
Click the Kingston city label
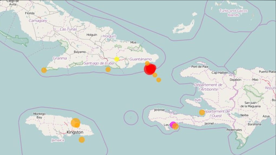(75, 133)
